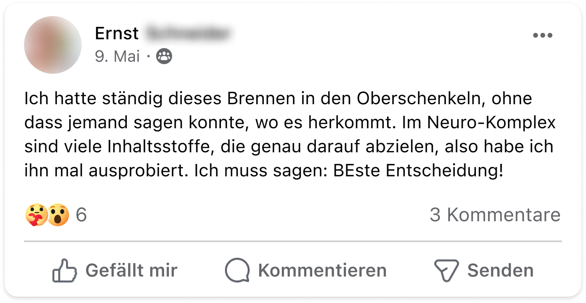Image resolution: width=586 pixels, height=303 pixels.
Task: Open the three-dot post options menu
Action: tap(542, 35)
